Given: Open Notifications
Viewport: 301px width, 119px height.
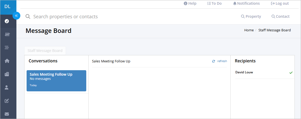Looking at the screenshot, I should (x=247, y=3).
